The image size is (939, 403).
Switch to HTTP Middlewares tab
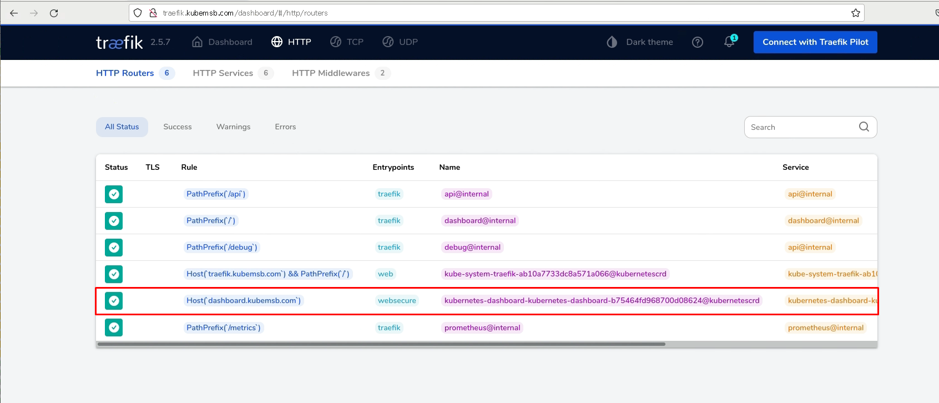331,73
